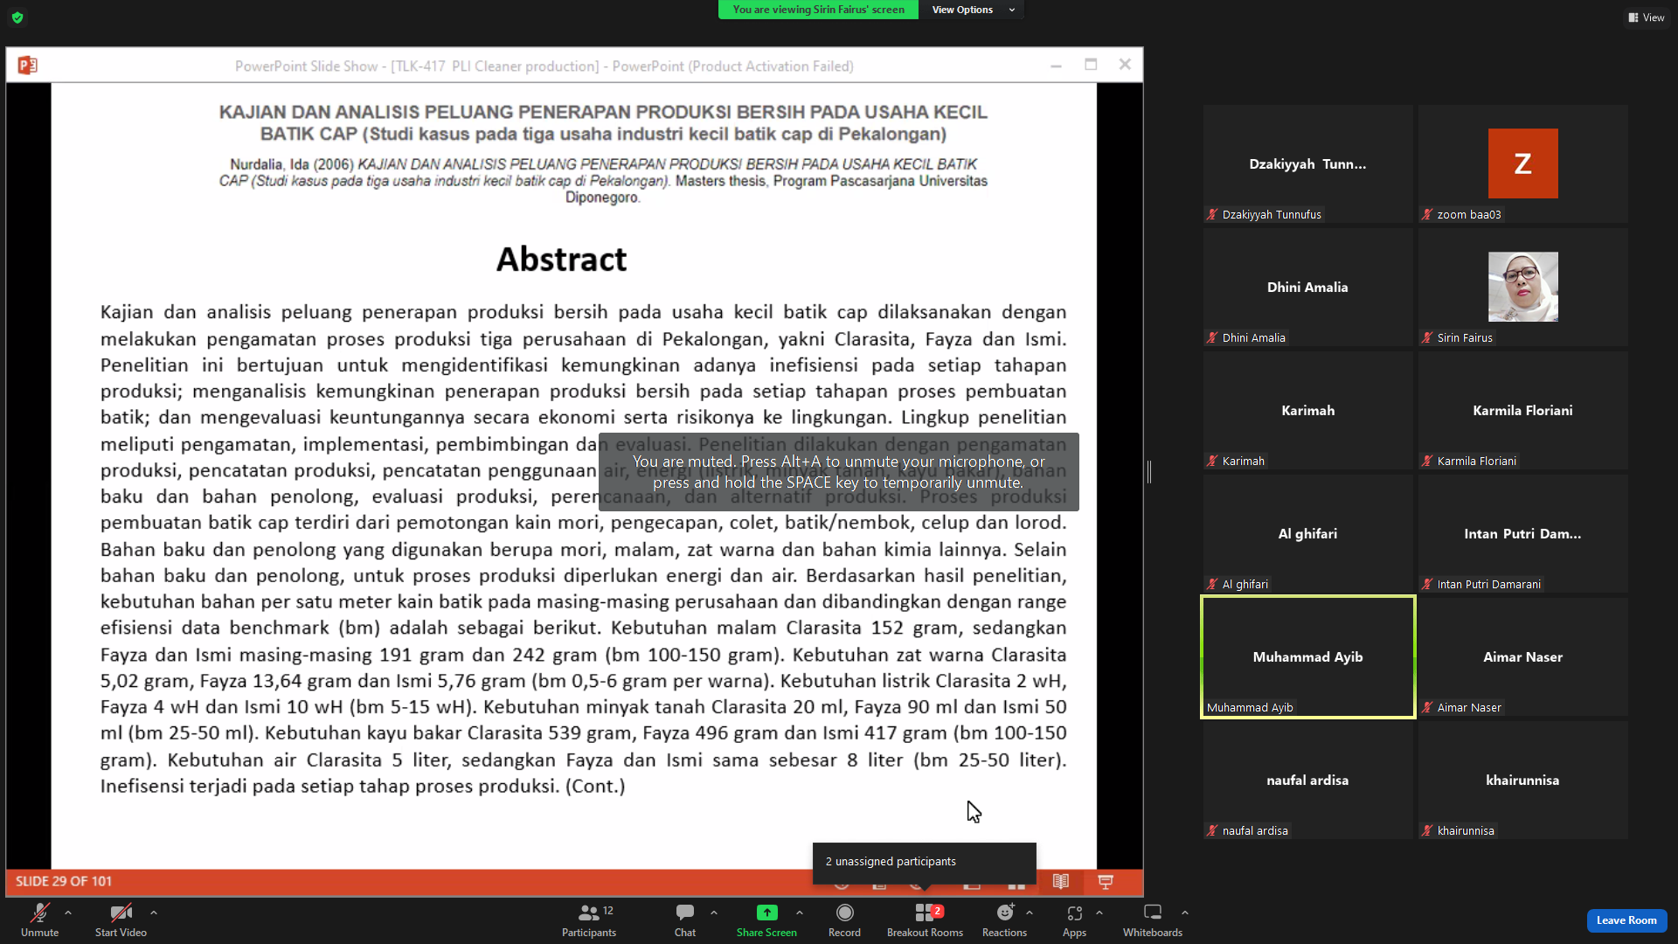Expand video settings caret next to Start Video
The image size is (1678, 944).
tap(154, 913)
